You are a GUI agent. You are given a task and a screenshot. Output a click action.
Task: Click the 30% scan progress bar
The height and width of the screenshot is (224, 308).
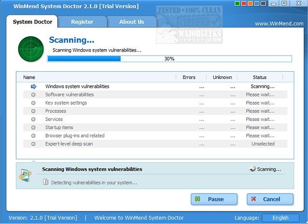pos(169,59)
